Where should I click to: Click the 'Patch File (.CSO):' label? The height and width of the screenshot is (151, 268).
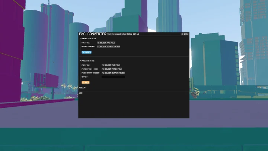(90, 69)
